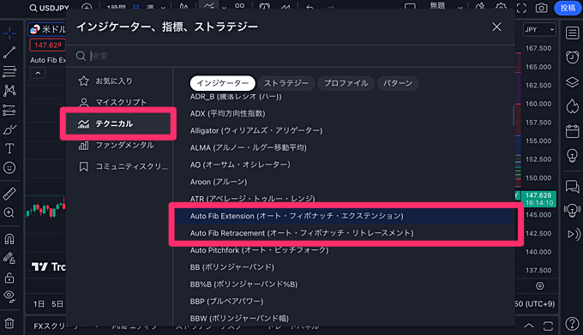Image resolution: width=583 pixels, height=335 pixels.
Task: Add the BB Bollinger Bands indicator
Action: click(x=344, y=267)
